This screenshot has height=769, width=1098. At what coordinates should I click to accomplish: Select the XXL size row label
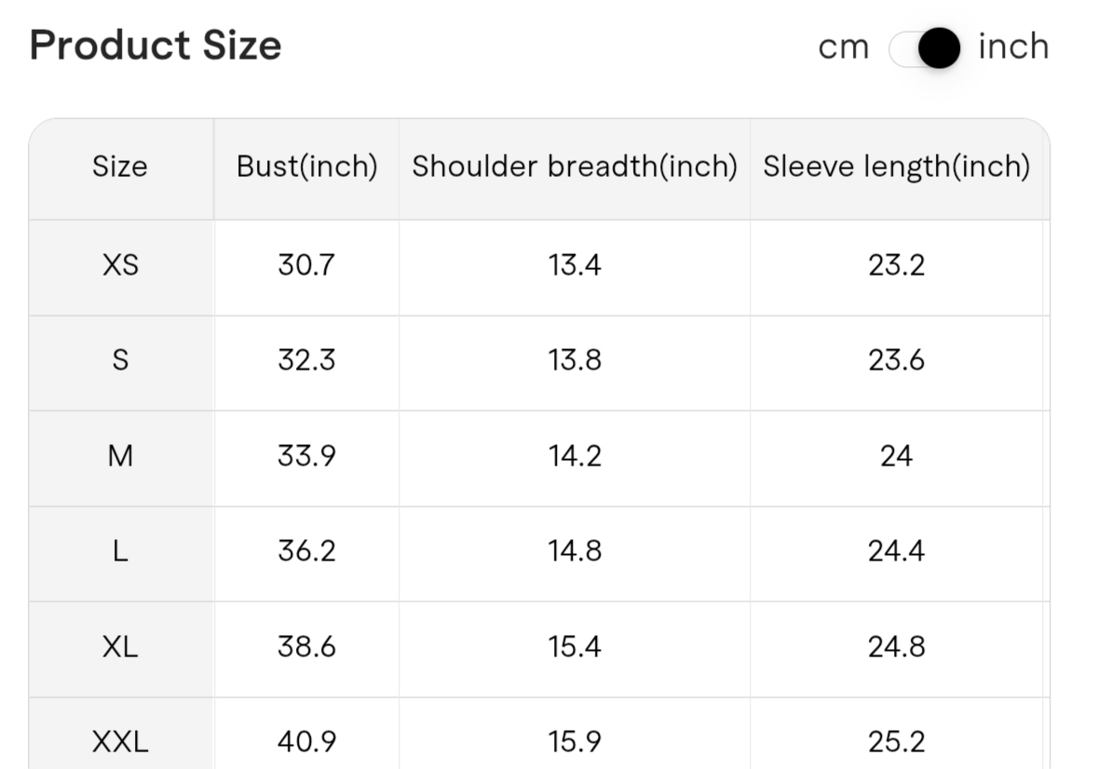[x=120, y=742]
